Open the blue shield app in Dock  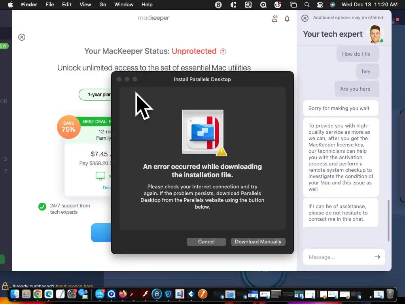click(168, 294)
